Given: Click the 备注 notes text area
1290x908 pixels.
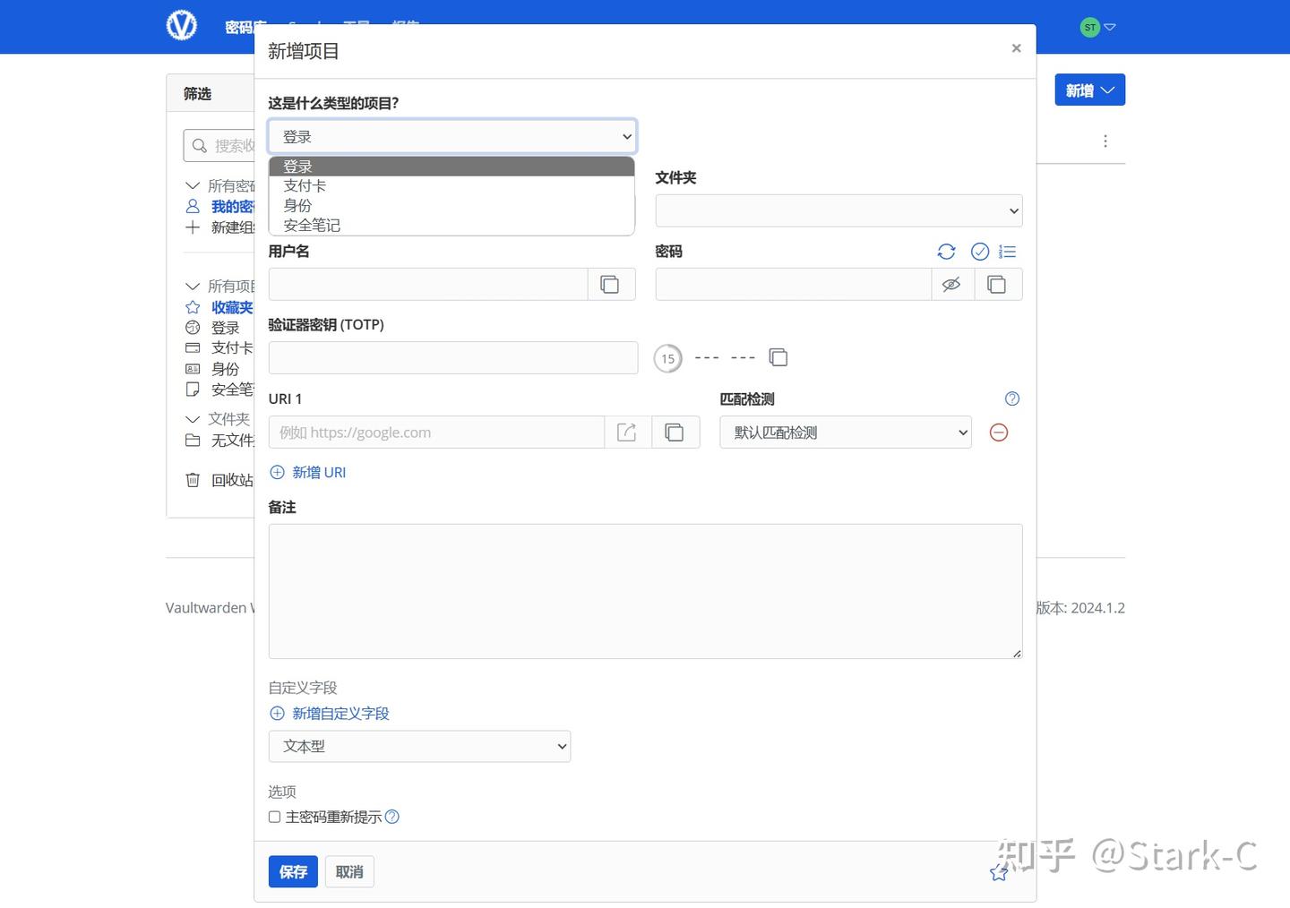Looking at the screenshot, I should [645, 591].
